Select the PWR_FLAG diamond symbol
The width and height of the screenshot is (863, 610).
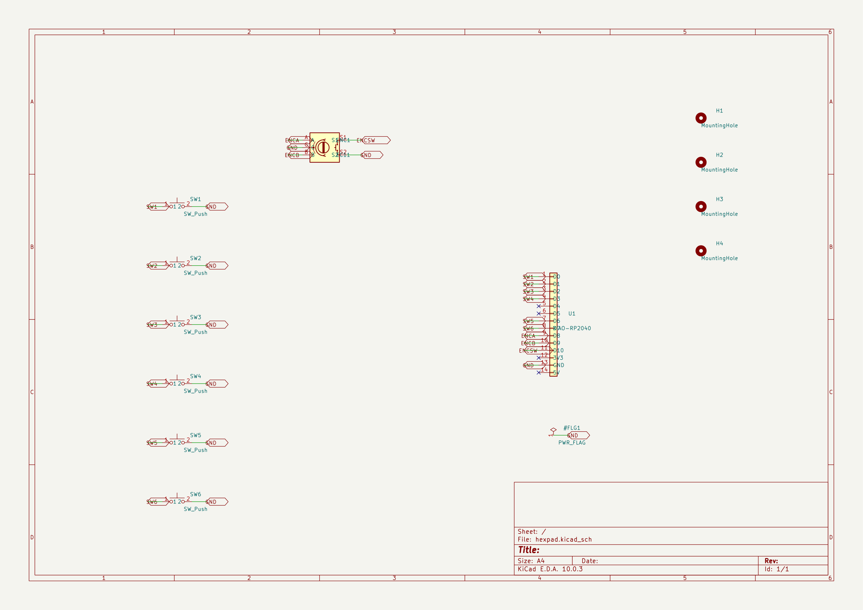(x=553, y=430)
